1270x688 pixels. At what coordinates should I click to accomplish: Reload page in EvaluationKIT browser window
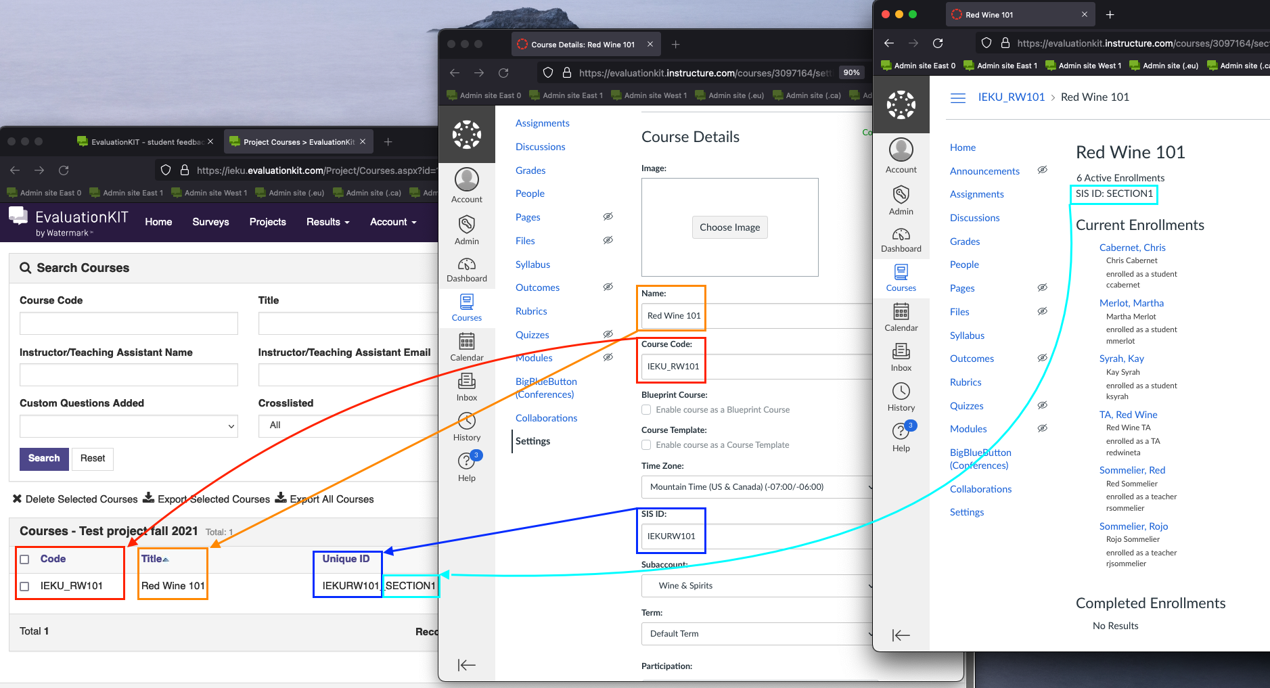pyautogui.click(x=64, y=170)
